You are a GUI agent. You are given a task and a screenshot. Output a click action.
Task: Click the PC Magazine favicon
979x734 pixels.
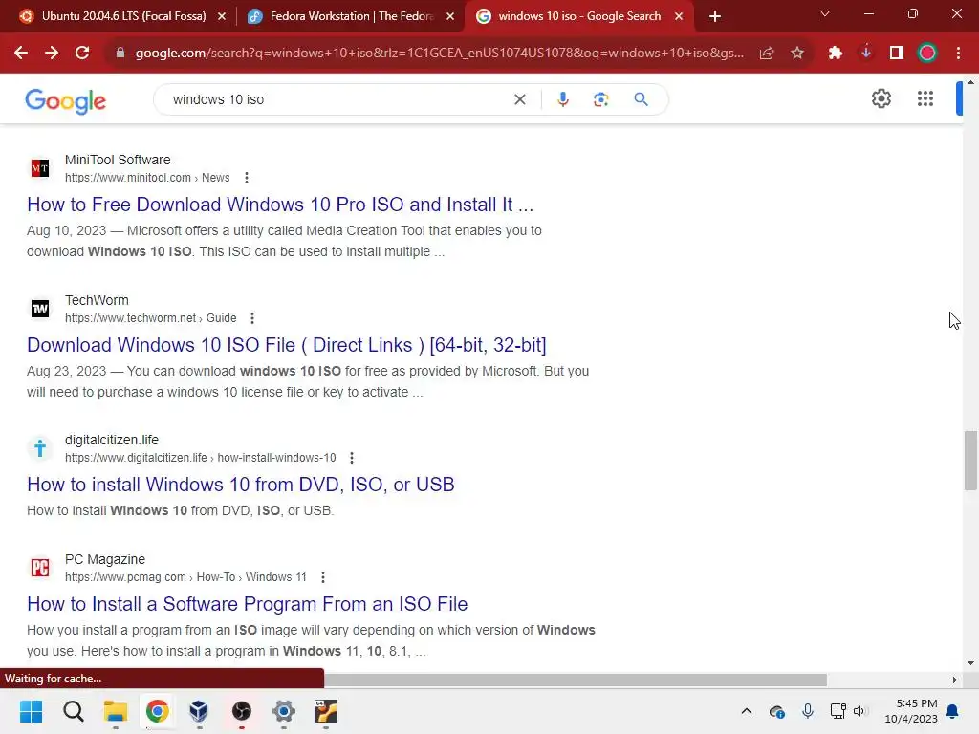click(x=40, y=568)
